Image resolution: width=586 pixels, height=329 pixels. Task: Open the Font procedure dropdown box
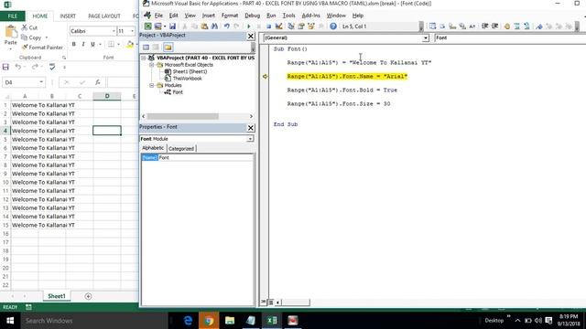point(510,38)
